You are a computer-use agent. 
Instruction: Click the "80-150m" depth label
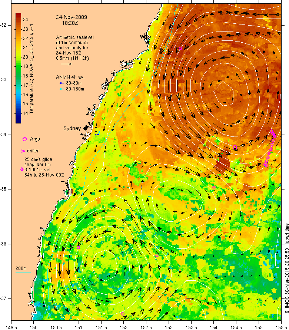click(75, 89)
